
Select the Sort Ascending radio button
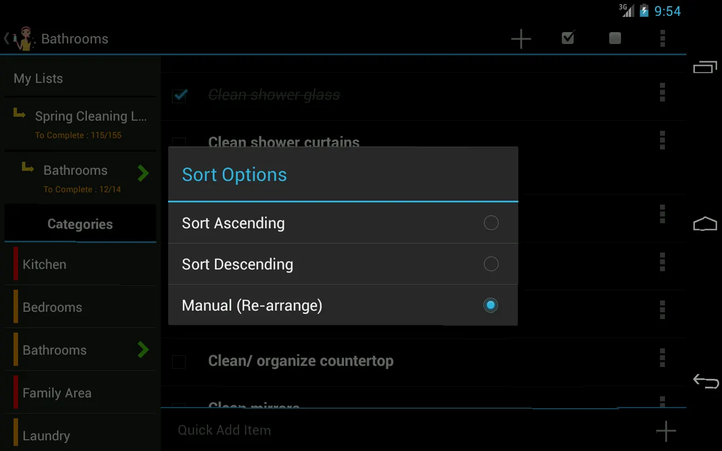(491, 223)
